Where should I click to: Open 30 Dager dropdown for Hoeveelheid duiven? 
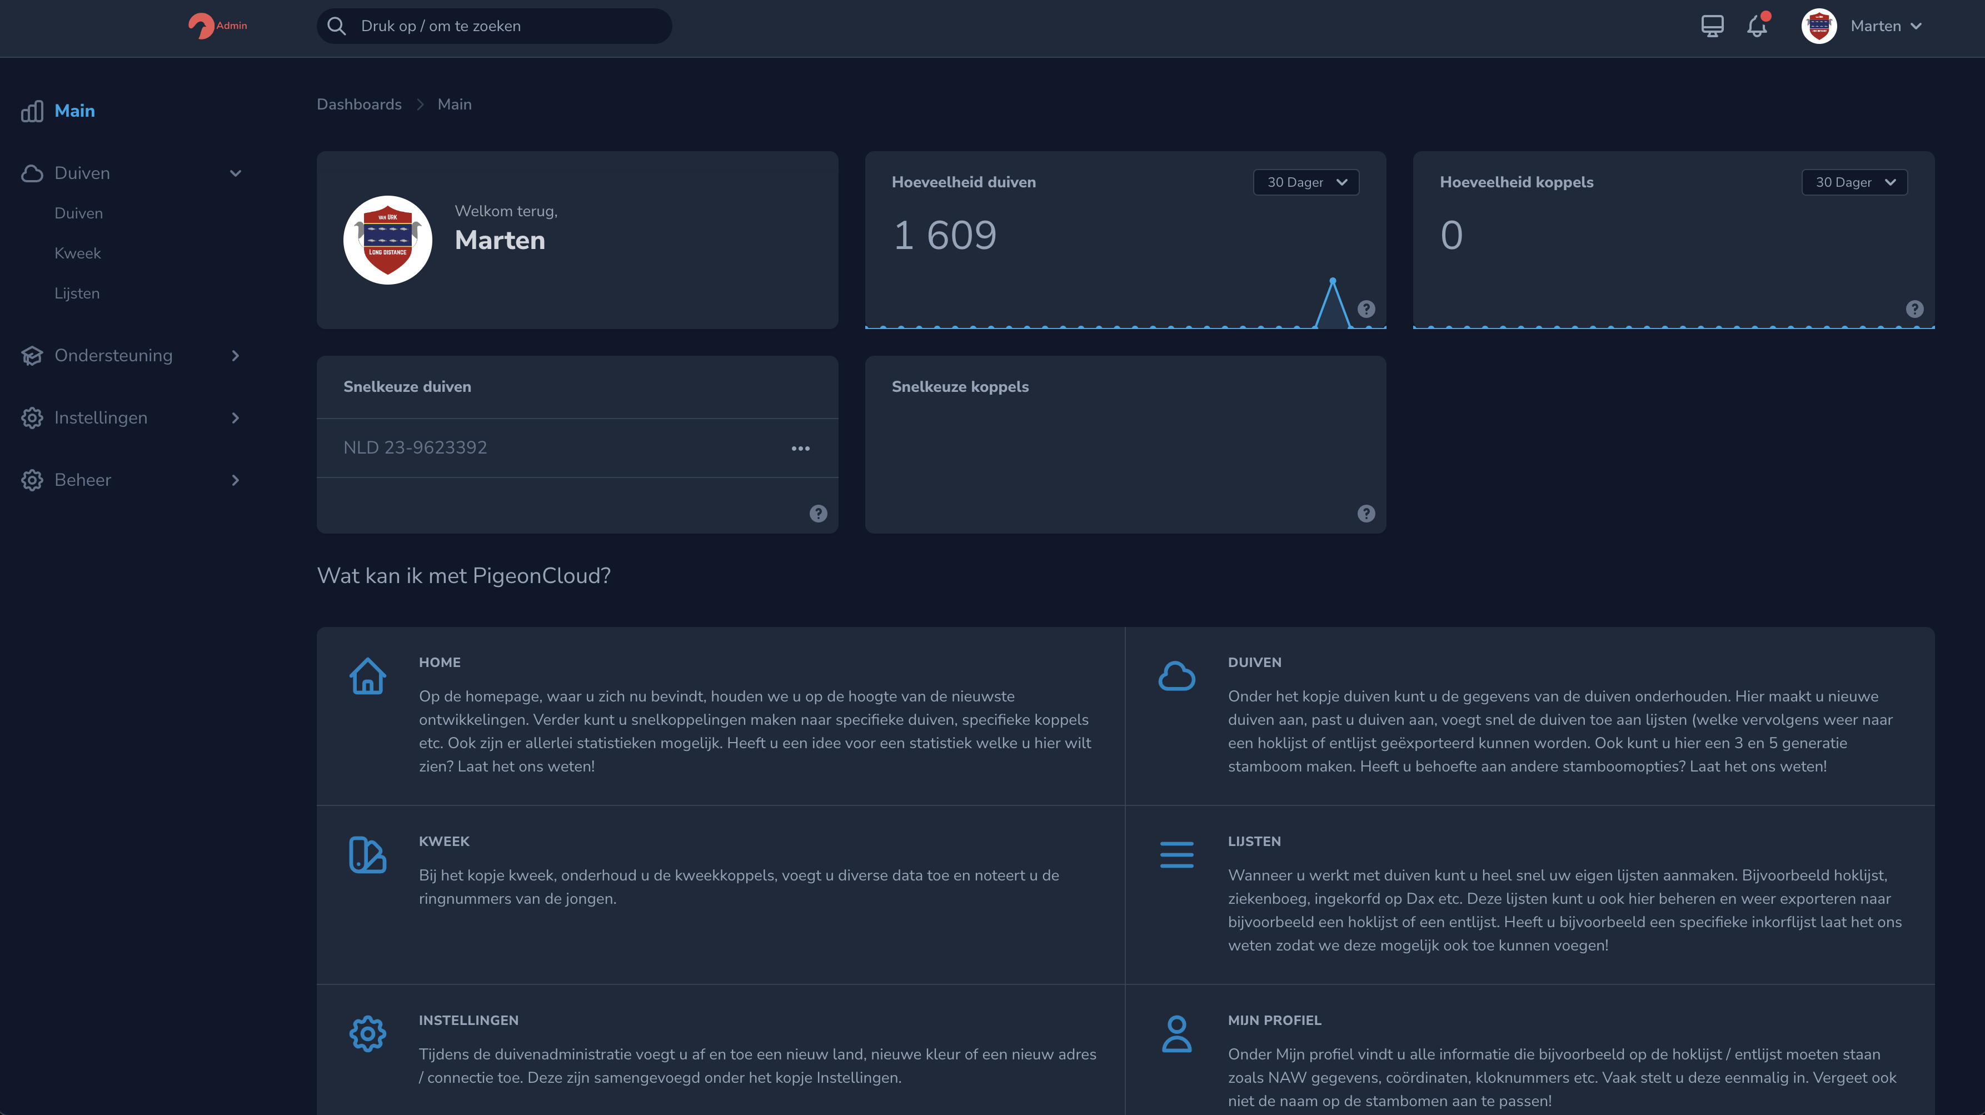1305,183
